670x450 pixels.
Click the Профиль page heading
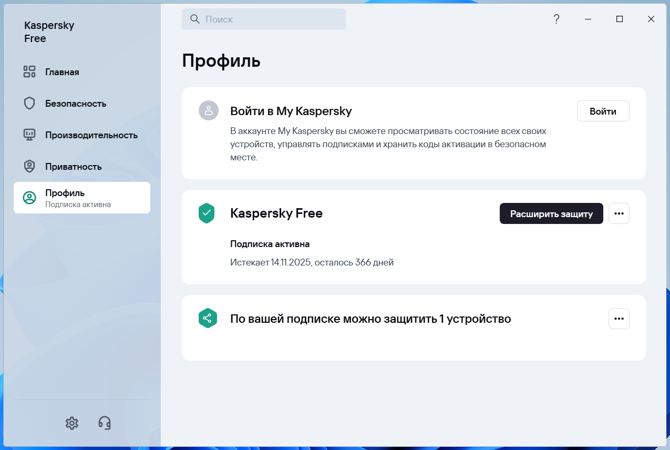point(221,61)
